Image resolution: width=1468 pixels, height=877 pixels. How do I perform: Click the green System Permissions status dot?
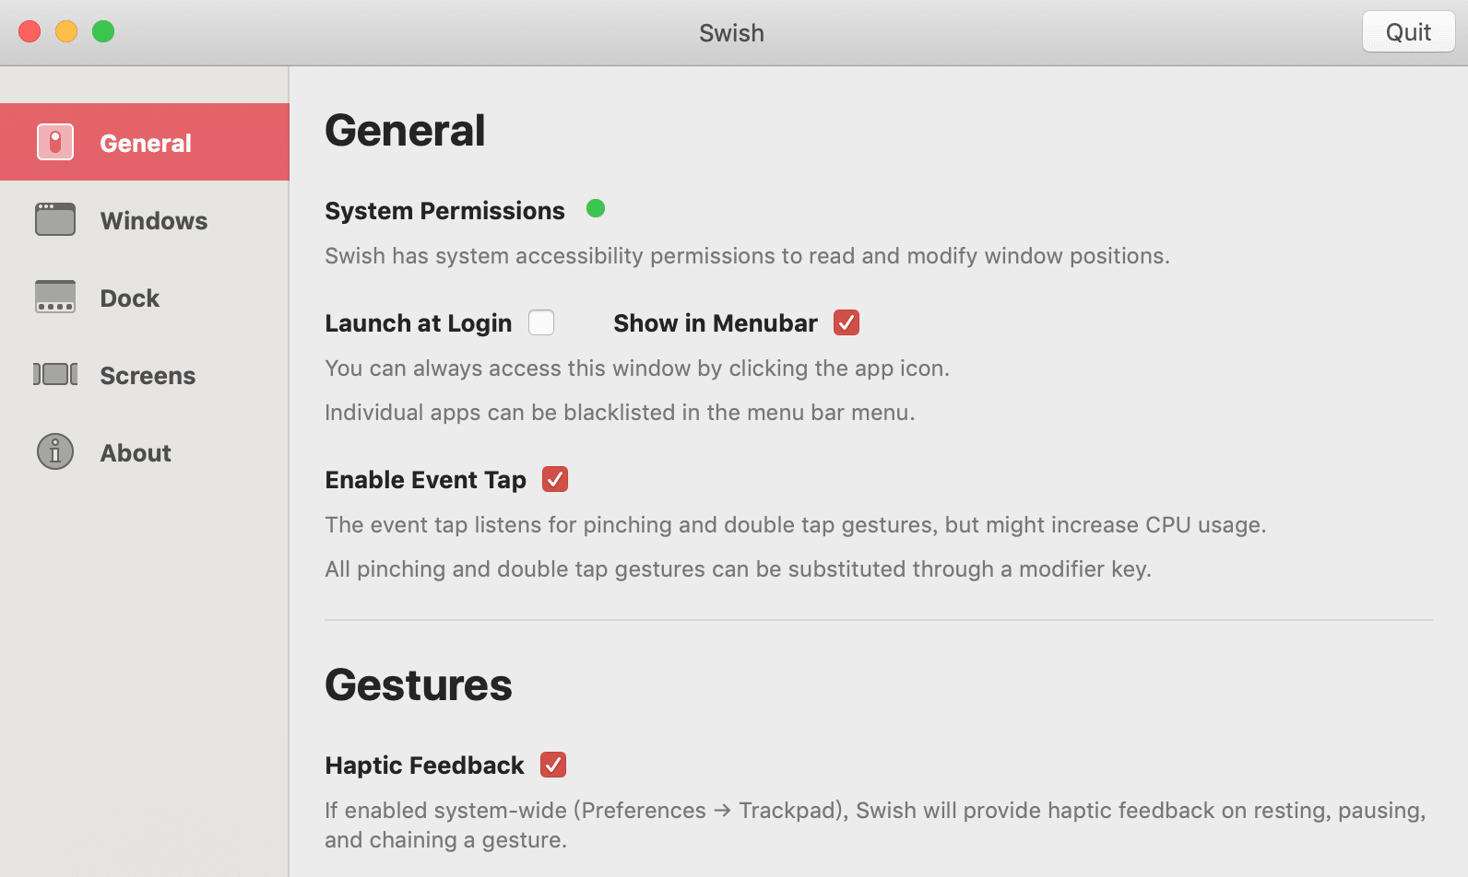click(x=596, y=208)
